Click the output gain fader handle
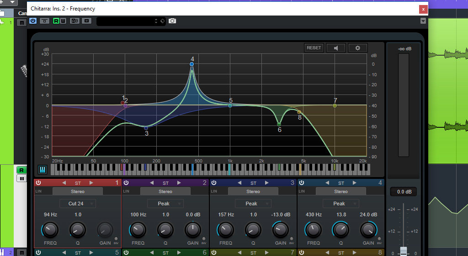Viewport: 468px width, 256px height. click(403, 251)
